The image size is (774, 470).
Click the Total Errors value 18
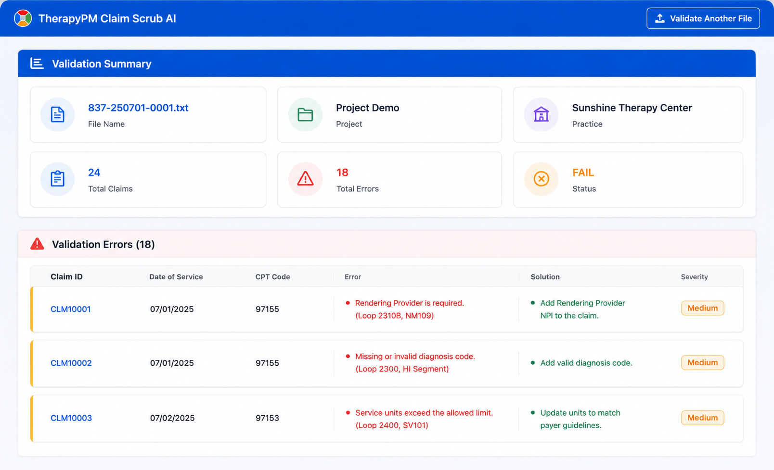click(x=342, y=173)
